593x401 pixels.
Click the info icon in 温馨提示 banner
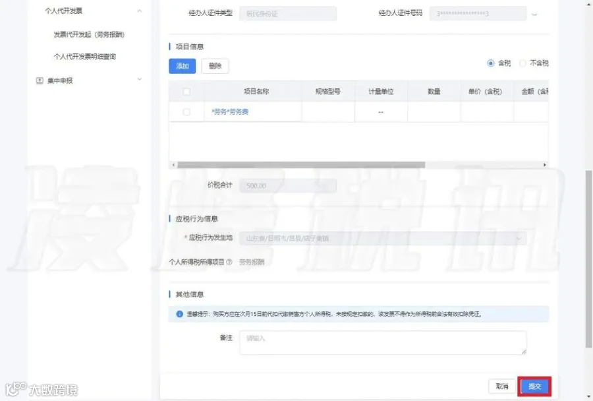[180, 314]
